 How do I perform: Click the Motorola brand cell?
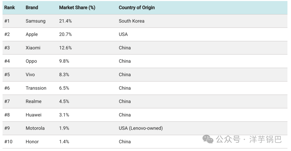35,128
